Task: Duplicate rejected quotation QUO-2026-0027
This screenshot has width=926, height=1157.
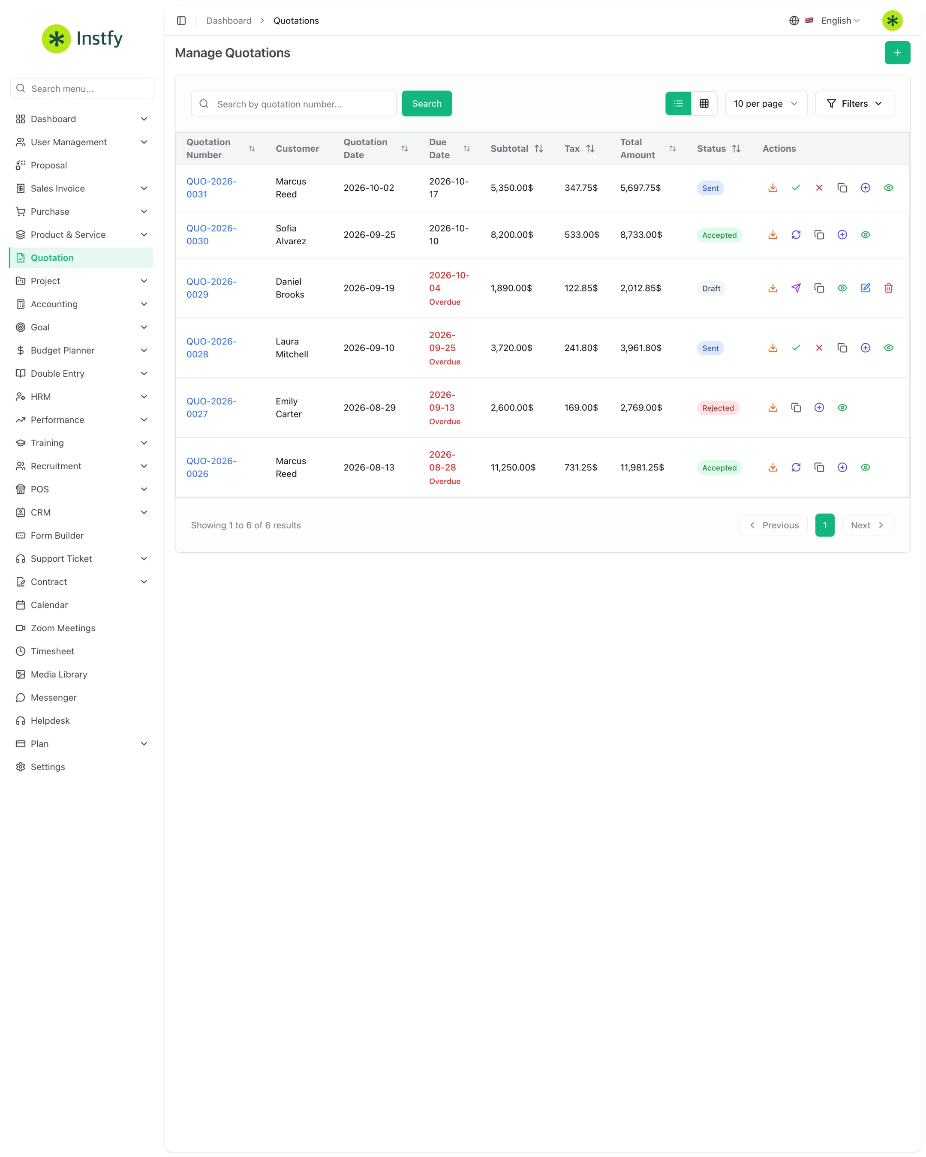Action: coord(796,408)
